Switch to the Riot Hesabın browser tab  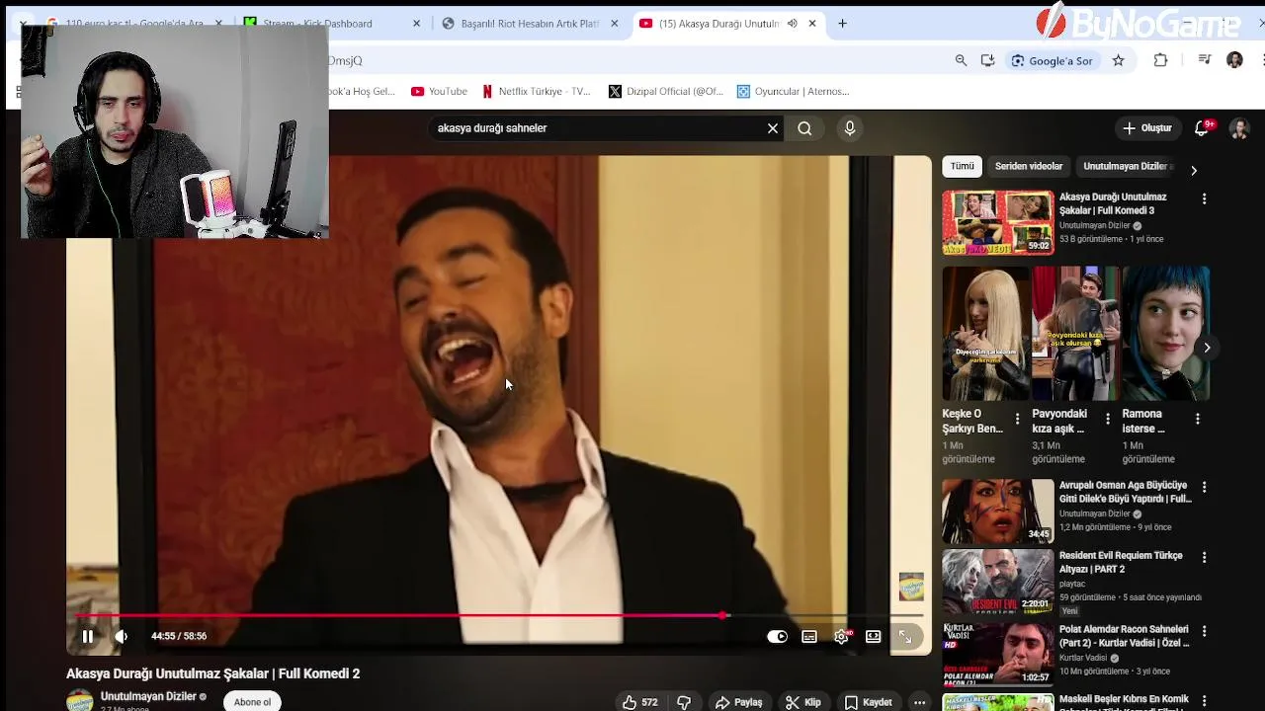click(528, 24)
